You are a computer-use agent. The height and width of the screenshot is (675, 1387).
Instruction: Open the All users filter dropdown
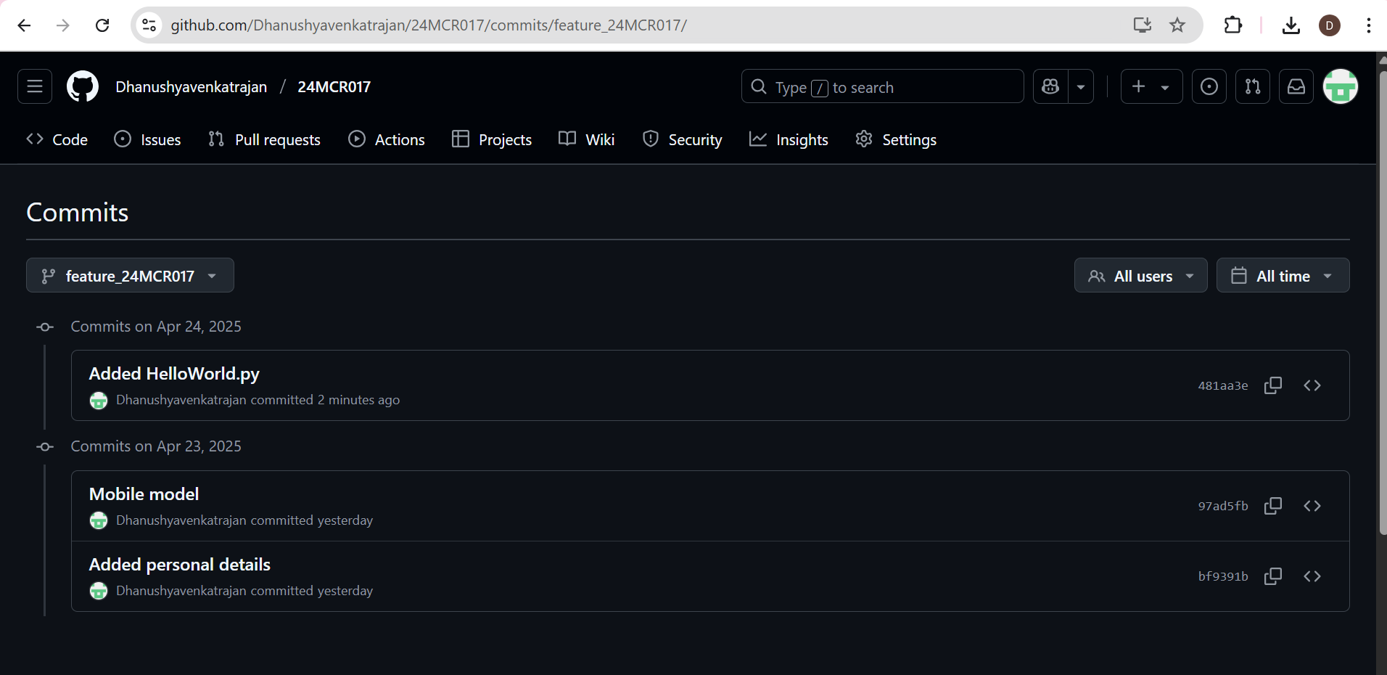[1140, 276]
